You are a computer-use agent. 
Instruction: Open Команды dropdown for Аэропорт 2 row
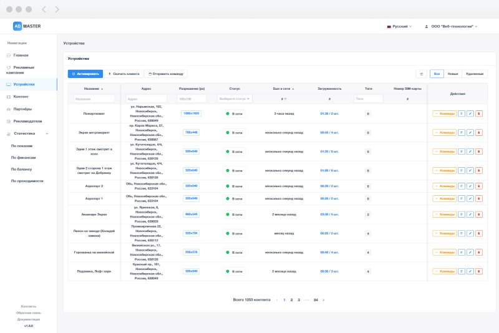[444, 186]
